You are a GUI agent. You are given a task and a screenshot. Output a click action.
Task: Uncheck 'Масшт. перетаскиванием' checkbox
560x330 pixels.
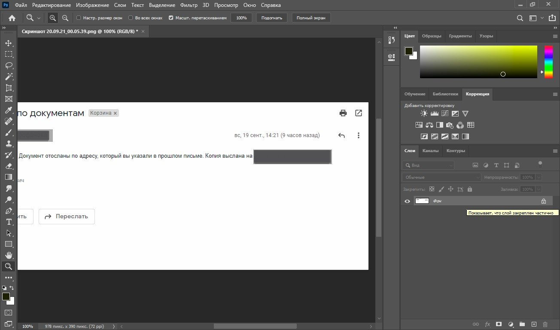coord(171,18)
